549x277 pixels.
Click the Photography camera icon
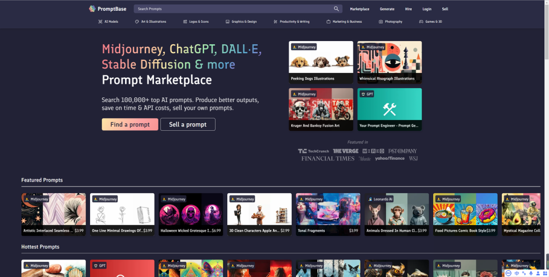click(381, 22)
